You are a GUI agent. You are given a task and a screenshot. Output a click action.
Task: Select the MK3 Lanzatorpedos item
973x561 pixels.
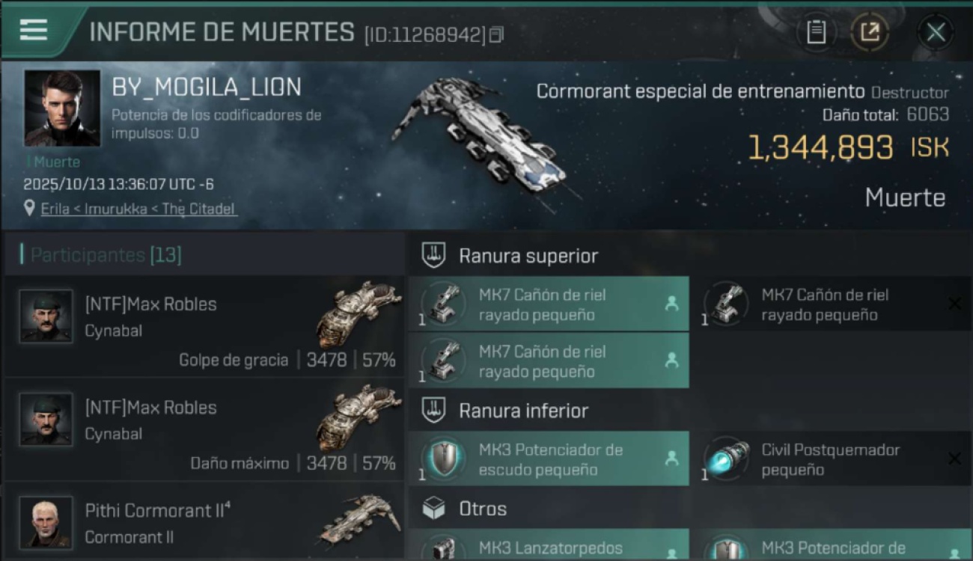[549, 545]
